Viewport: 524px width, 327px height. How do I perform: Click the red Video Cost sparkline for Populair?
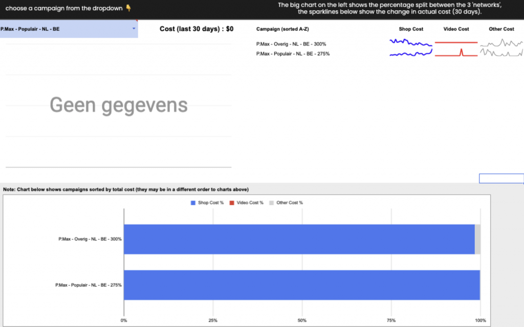coord(456,53)
